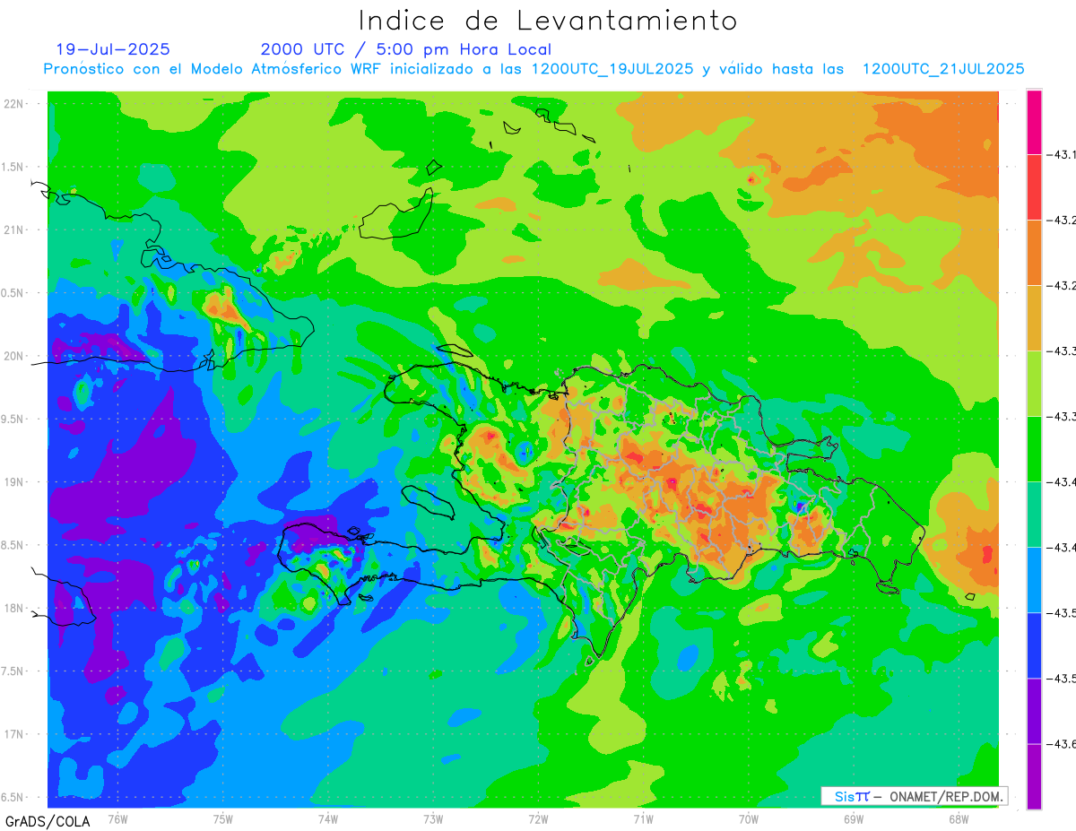The image size is (1076, 831).
Task: Click the title "Indice de Levantamiento"
Action: pyautogui.click(x=548, y=20)
